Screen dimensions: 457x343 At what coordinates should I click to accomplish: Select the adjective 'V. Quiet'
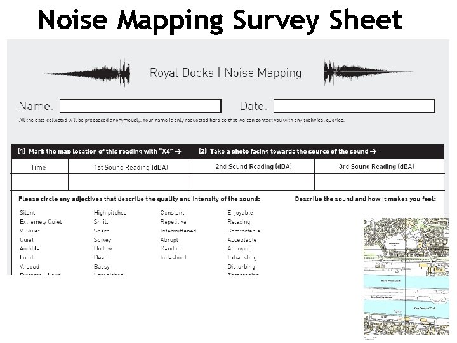[30, 231]
